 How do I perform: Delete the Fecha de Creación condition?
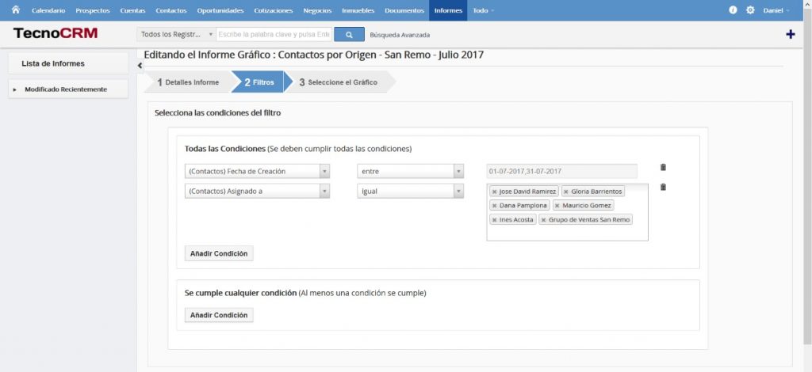663,167
